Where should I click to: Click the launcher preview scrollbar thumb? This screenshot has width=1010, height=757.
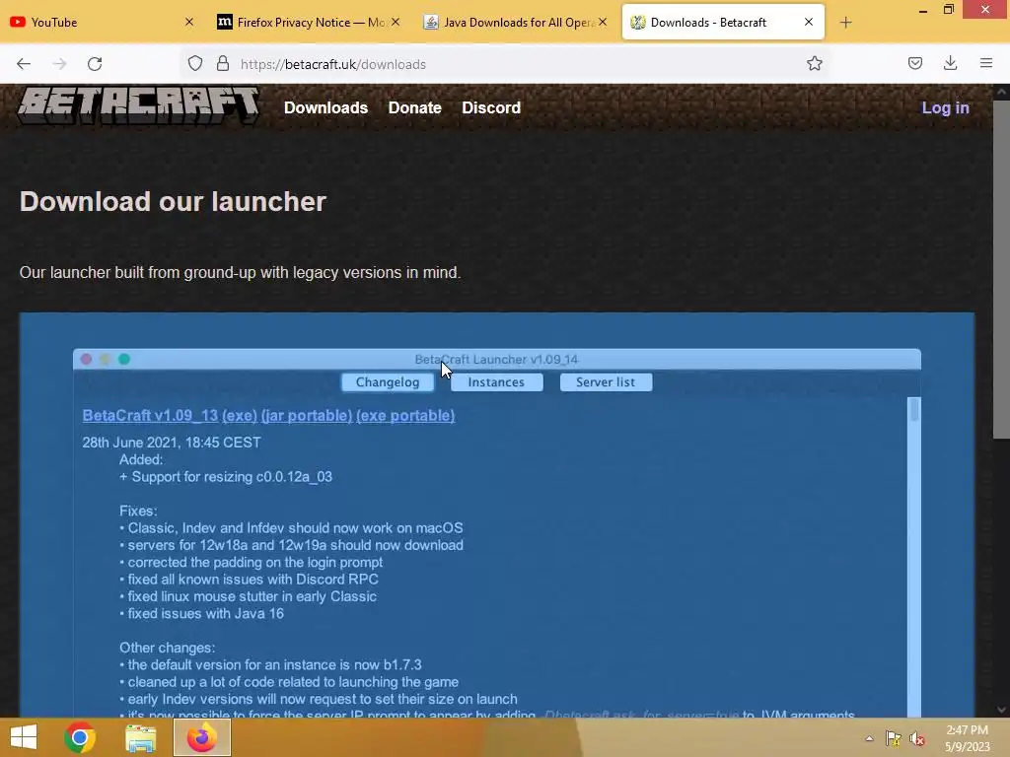pyautogui.click(x=914, y=410)
